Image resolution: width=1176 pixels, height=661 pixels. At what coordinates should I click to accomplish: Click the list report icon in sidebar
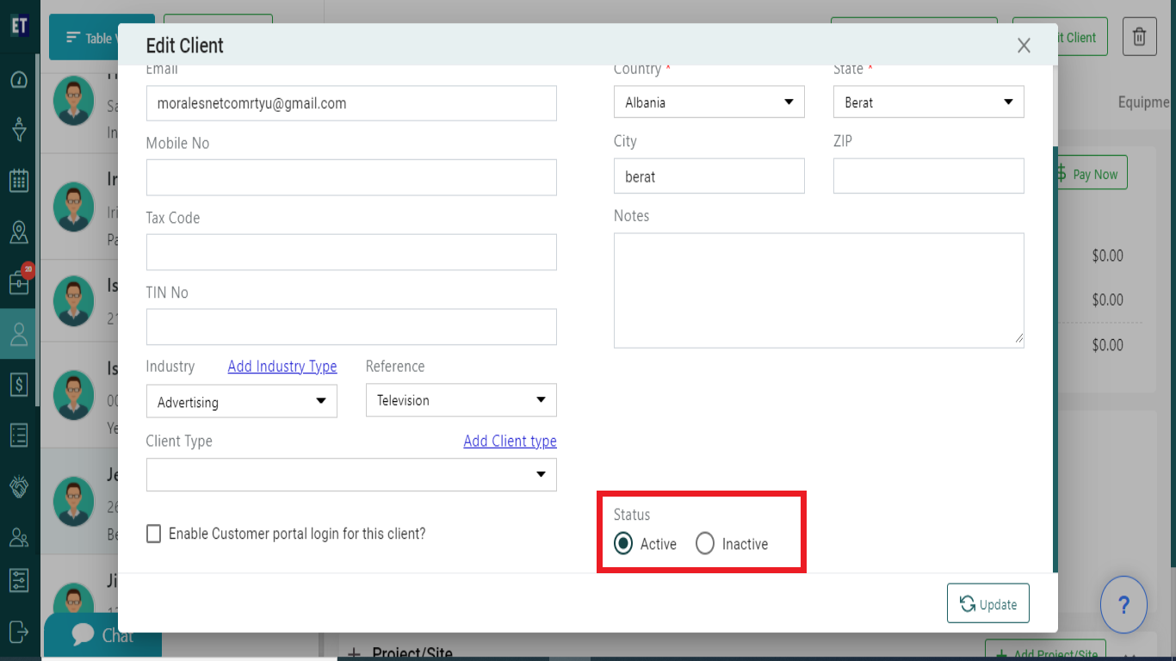coord(19,435)
